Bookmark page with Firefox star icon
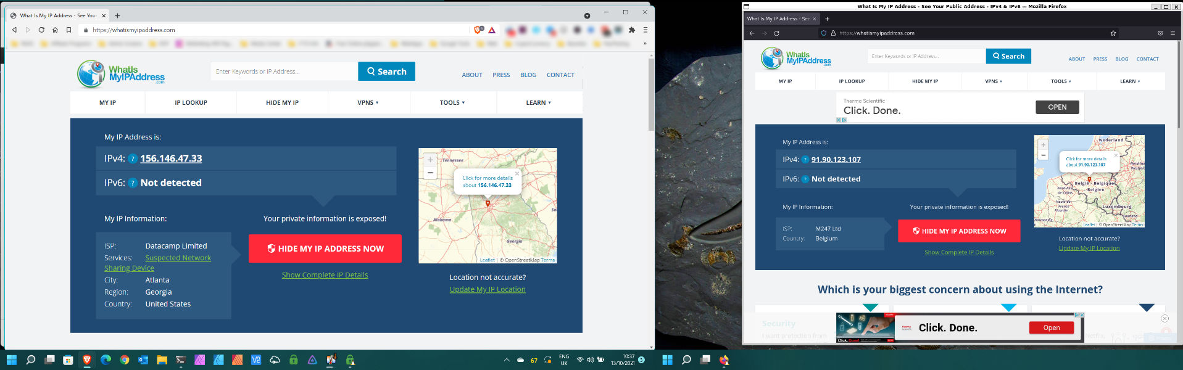1183x370 pixels. 1113,33
